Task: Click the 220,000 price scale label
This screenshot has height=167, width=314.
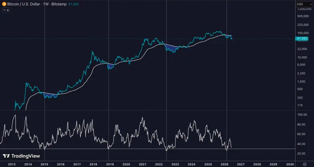Action: [303, 25]
